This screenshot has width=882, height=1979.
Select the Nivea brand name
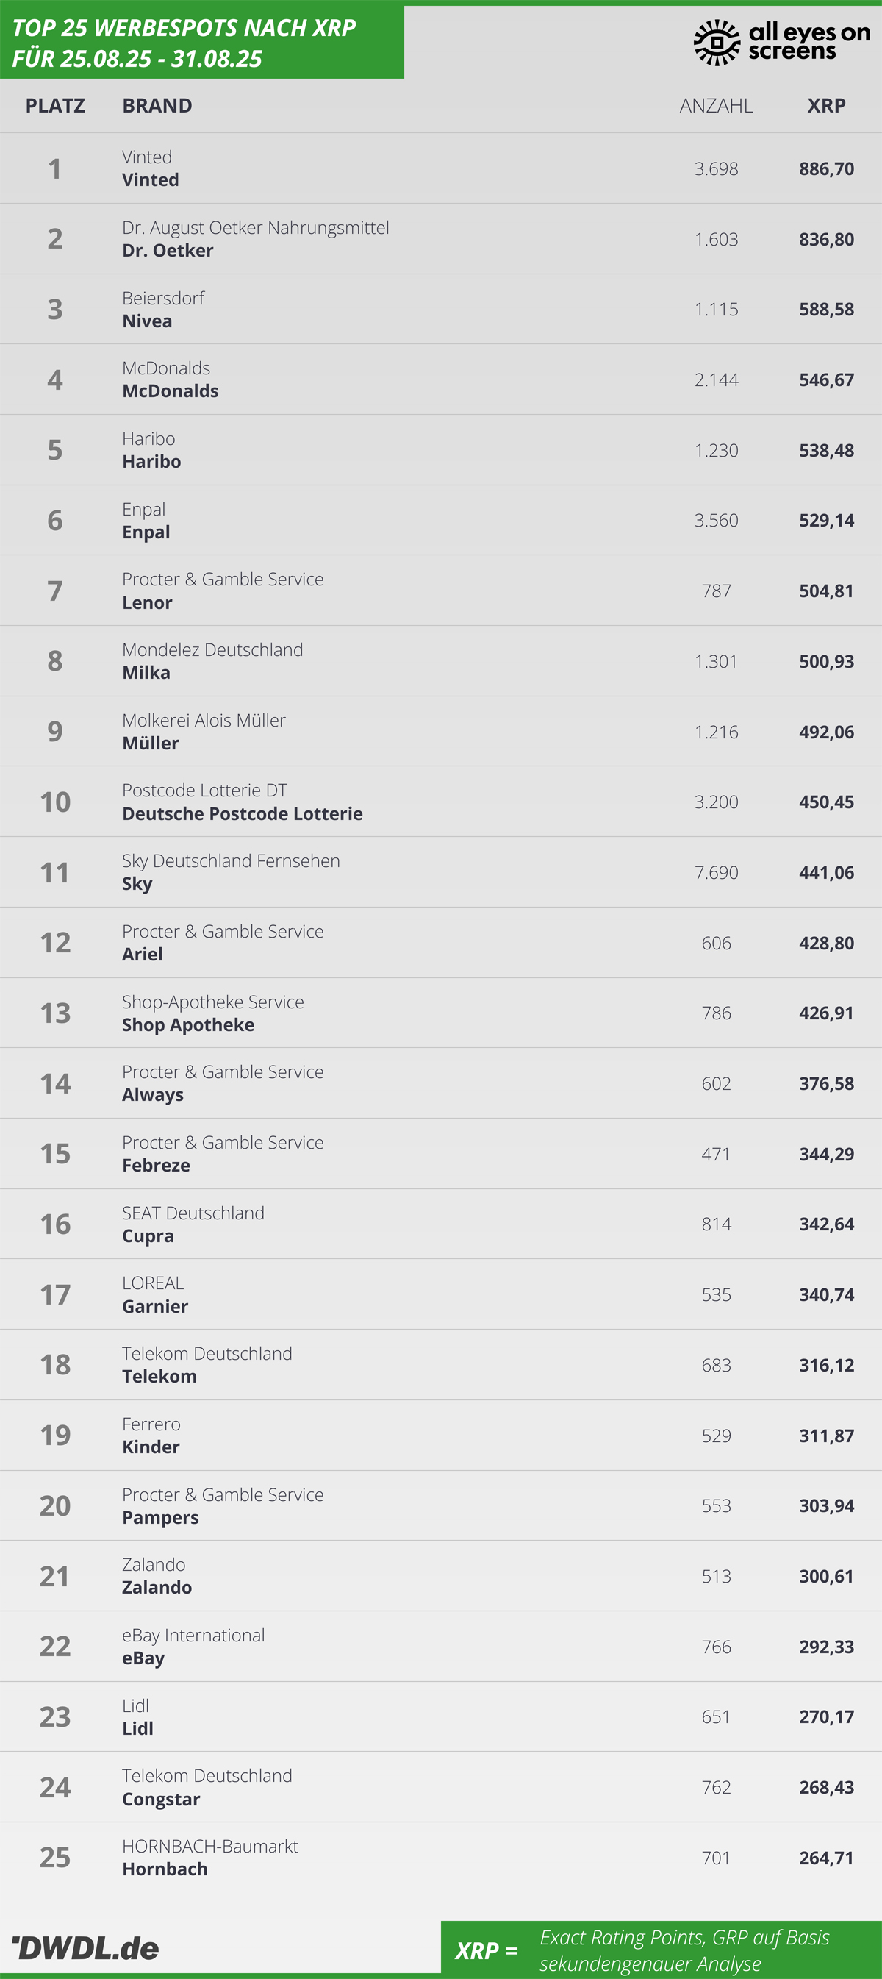coord(148,321)
